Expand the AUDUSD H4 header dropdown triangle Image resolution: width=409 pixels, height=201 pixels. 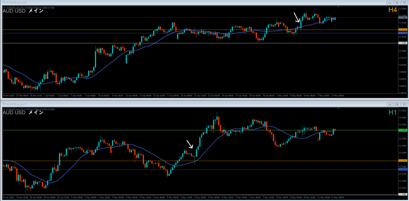(4, 8)
